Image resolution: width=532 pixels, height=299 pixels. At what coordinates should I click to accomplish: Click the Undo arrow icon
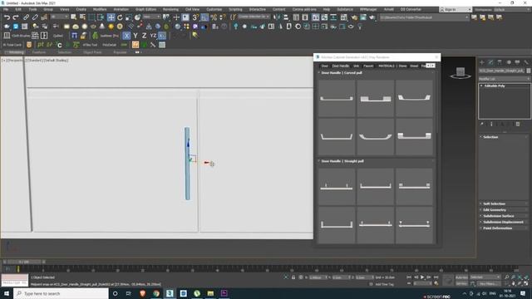click(7, 17)
